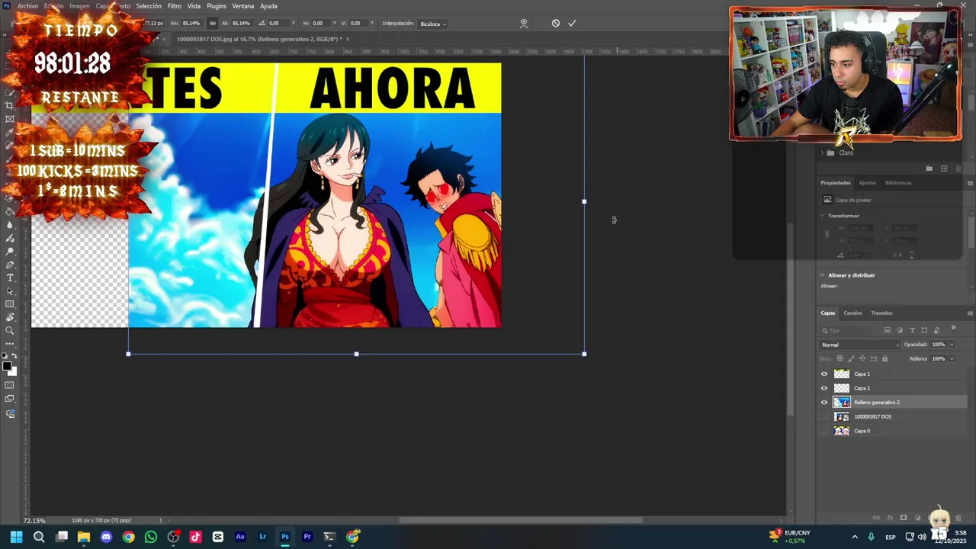Swap foreground and background colors
The width and height of the screenshot is (976, 549).
pos(15,356)
